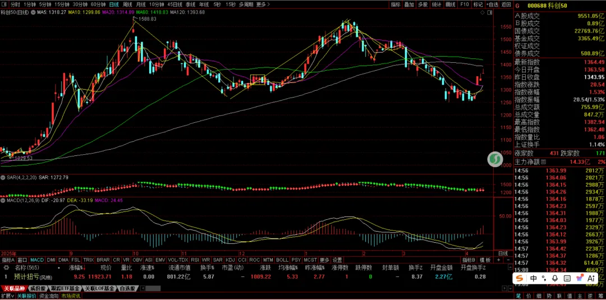606x300 pixels.
Task: Open the gear settings icon in the list header
Action: (6, 267)
